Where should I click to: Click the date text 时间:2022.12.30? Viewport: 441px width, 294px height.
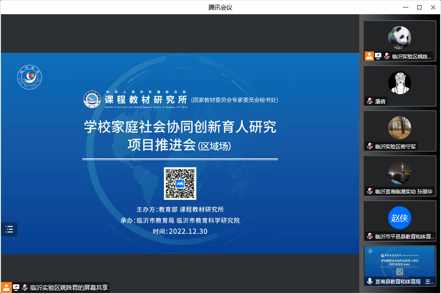180,231
